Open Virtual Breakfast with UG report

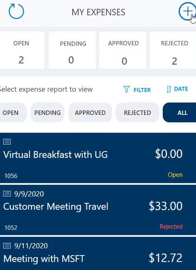click(x=98, y=158)
